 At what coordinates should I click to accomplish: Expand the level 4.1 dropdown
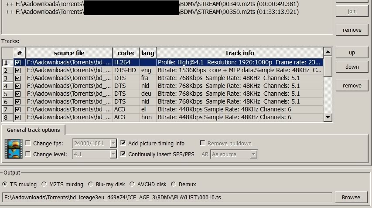click(113, 154)
